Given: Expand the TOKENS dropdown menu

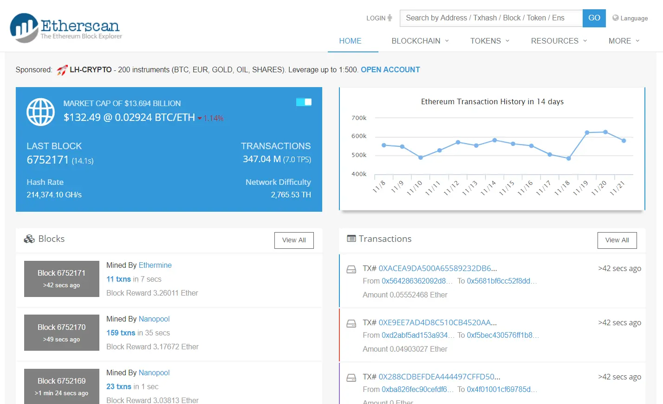Looking at the screenshot, I should 490,41.
